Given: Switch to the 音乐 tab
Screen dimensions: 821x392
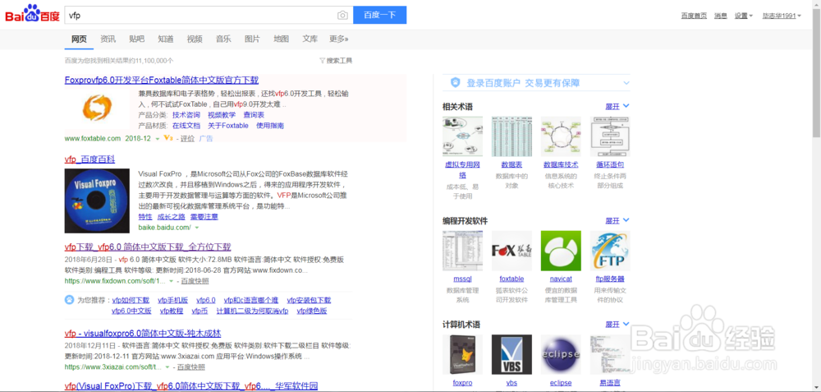Looking at the screenshot, I should pyautogui.click(x=223, y=39).
